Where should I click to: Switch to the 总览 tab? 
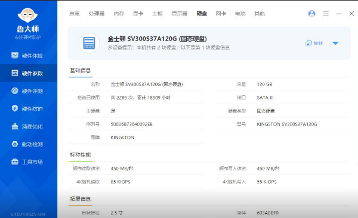click(75, 14)
